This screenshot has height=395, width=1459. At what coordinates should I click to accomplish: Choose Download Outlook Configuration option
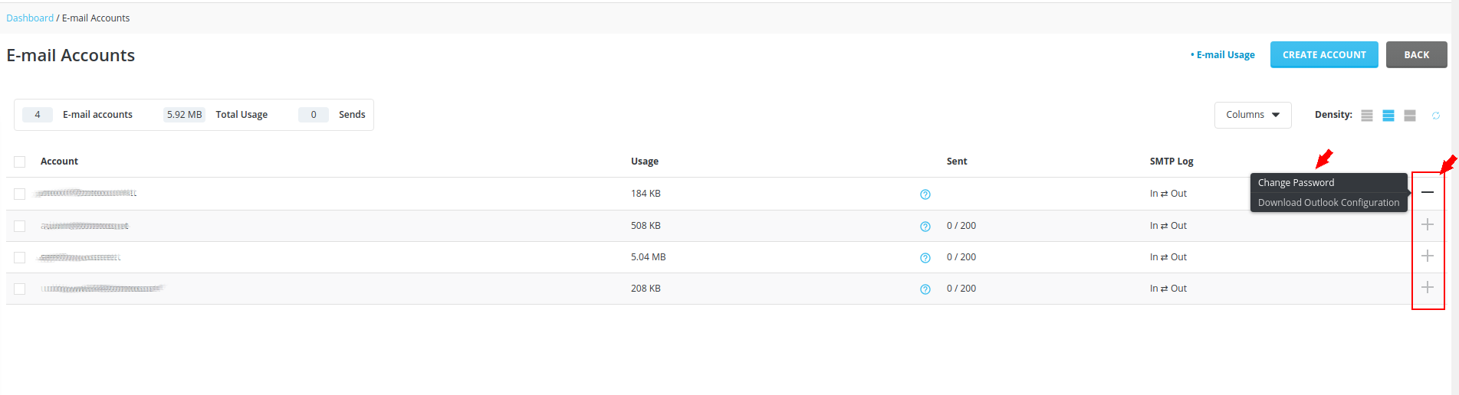[x=1328, y=203]
